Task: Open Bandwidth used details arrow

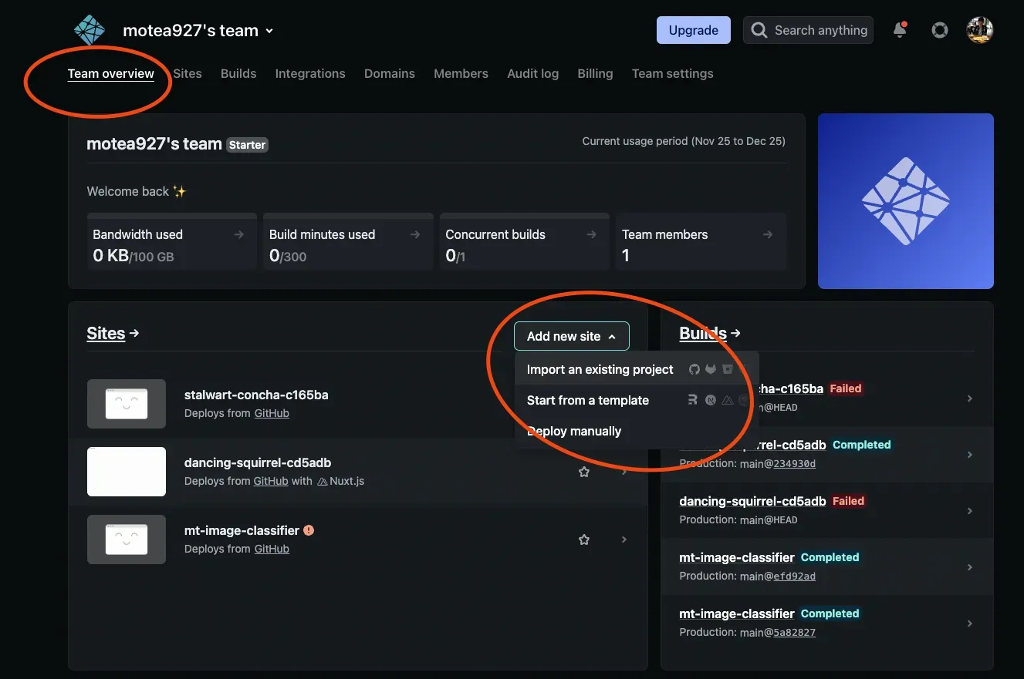Action: 239,234
